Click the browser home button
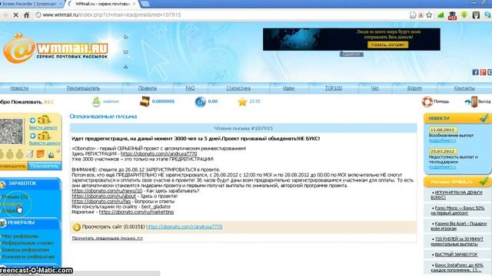This screenshot has width=492, height=276. point(27,15)
